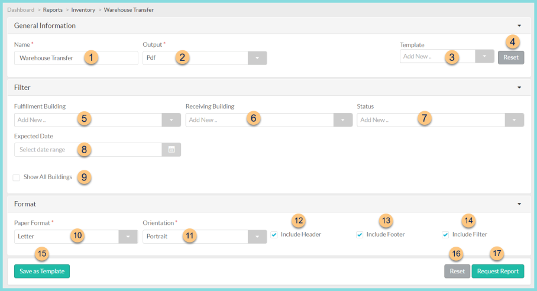Screen dimensions: 537x291
Task: Uncheck the Include Header checkbox
Action: pyautogui.click(x=274, y=234)
